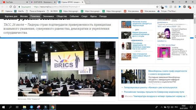Screen dimensions: 196x110
Task: Open the Курсы section
Action: [x=93, y=16]
